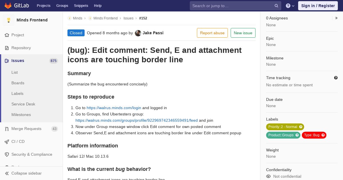Click the Steps to reproduce heading
The image size is (343, 180).
pyautogui.click(x=91, y=97)
